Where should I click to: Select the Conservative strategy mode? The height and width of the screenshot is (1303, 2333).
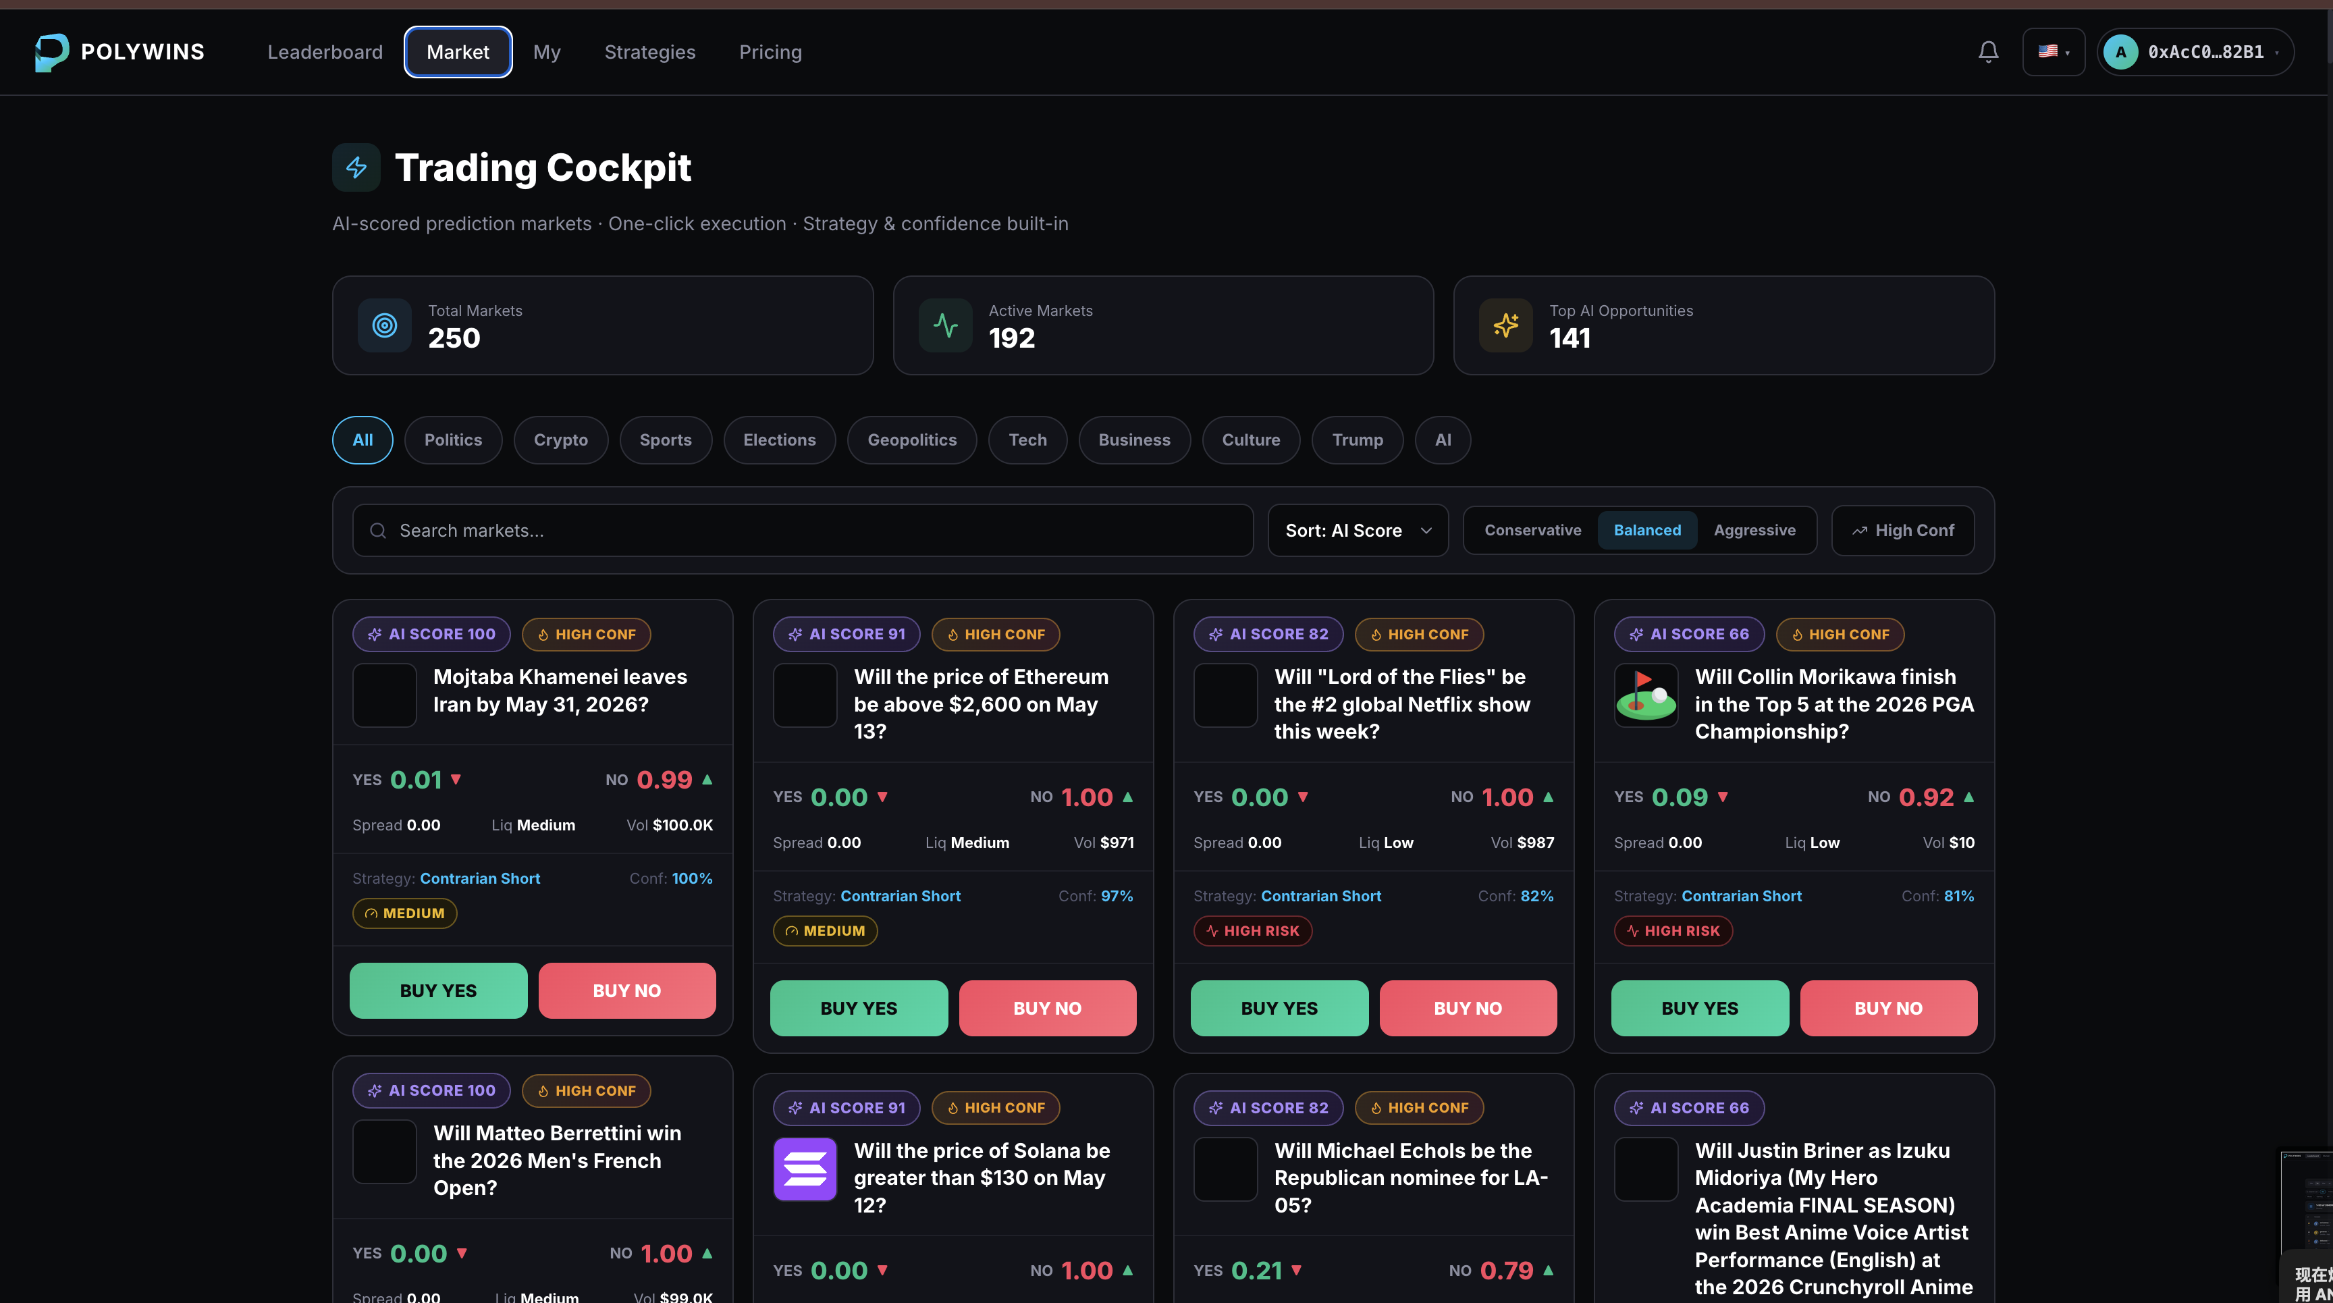click(1532, 531)
